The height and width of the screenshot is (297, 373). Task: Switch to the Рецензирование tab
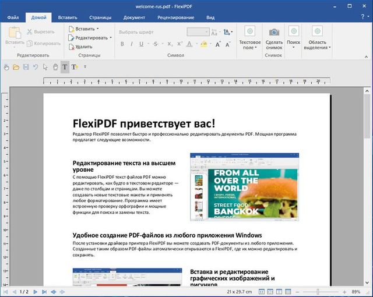(177, 17)
